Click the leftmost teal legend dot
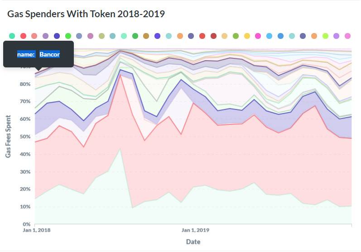Screen dimensions: 361x252 point(12,36)
